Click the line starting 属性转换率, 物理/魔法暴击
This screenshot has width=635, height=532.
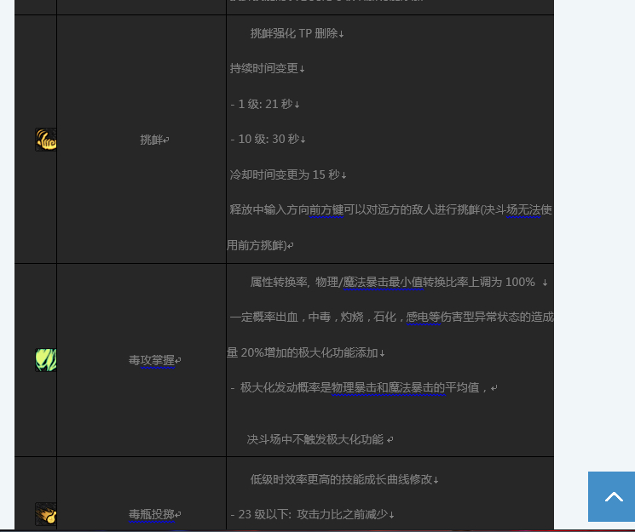[393, 282]
